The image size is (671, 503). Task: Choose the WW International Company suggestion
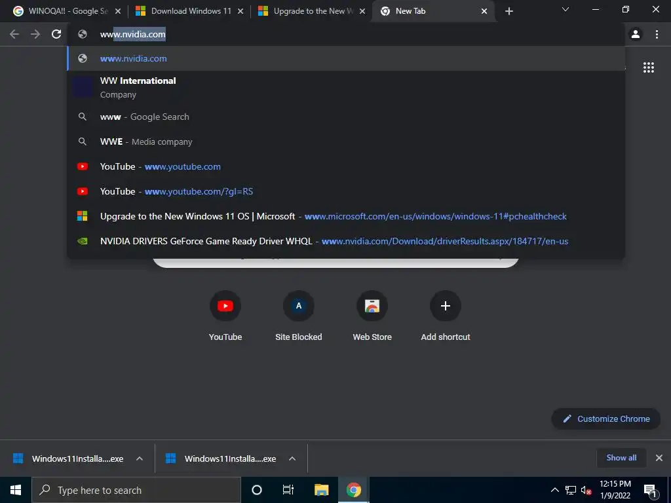346,87
